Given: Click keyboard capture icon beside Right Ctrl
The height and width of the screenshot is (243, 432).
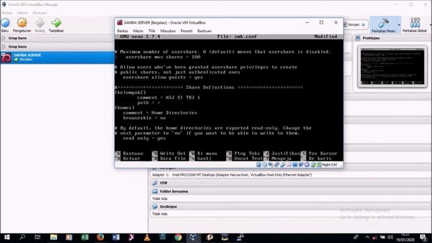Looking at the screenshot, I should pos(319,165).
